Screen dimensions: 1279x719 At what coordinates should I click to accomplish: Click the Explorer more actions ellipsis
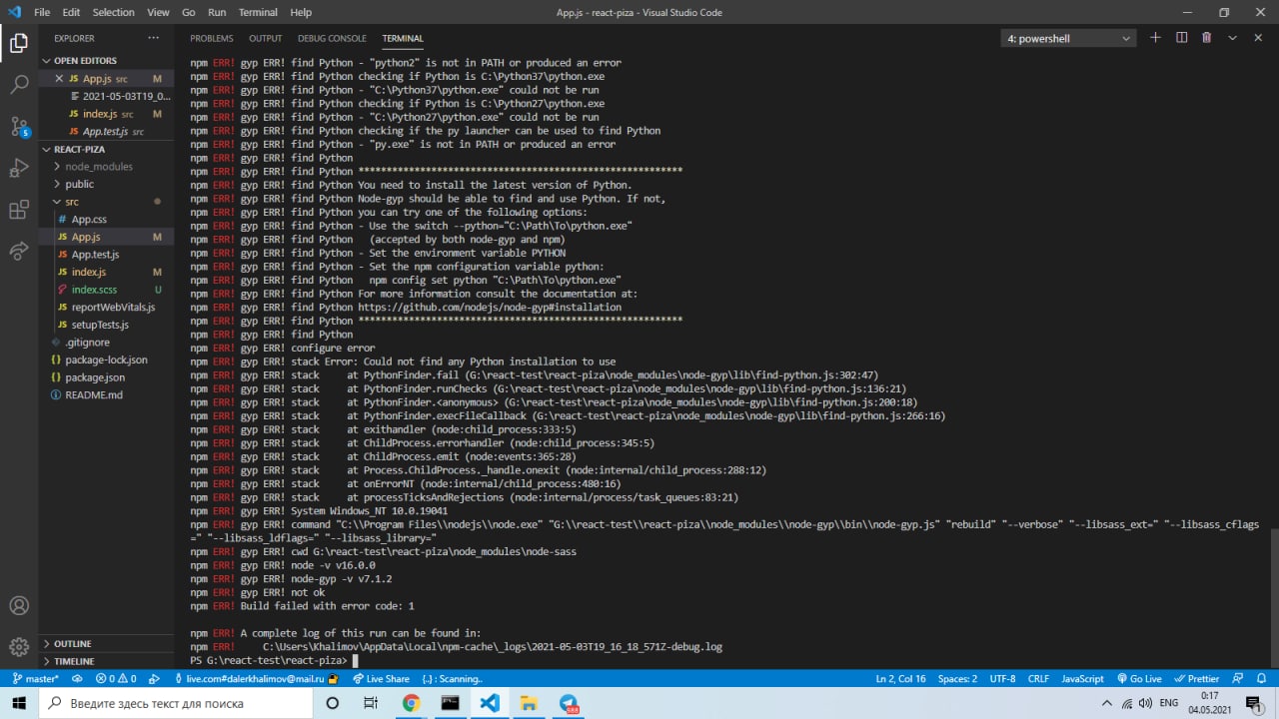tap(153, 38)
